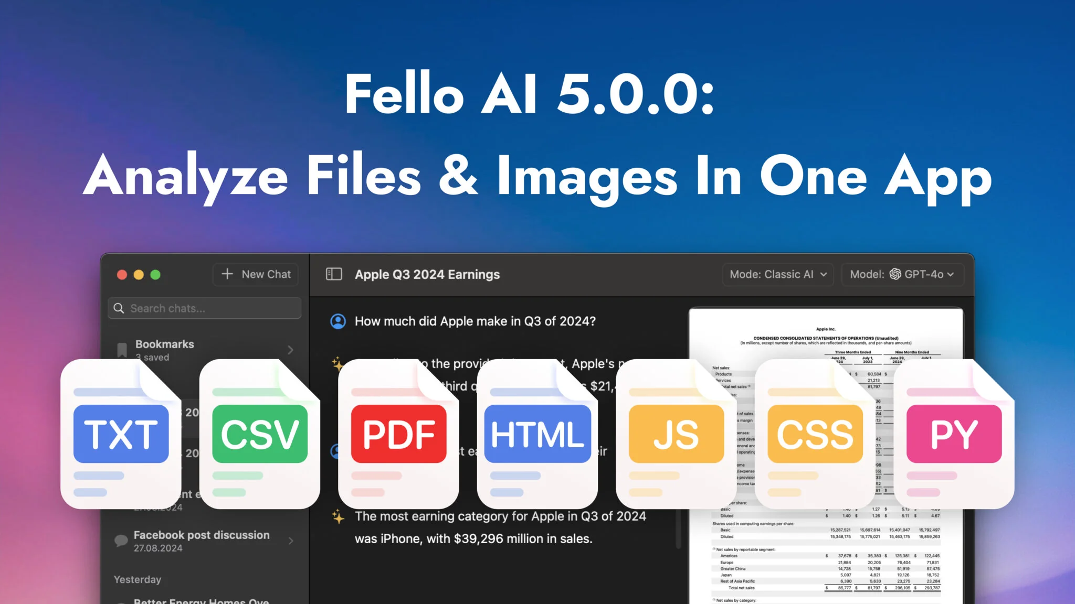This screenshot has width=1075, height=604.
Task: Select the CSS file icon
Action: click(815, 434)
